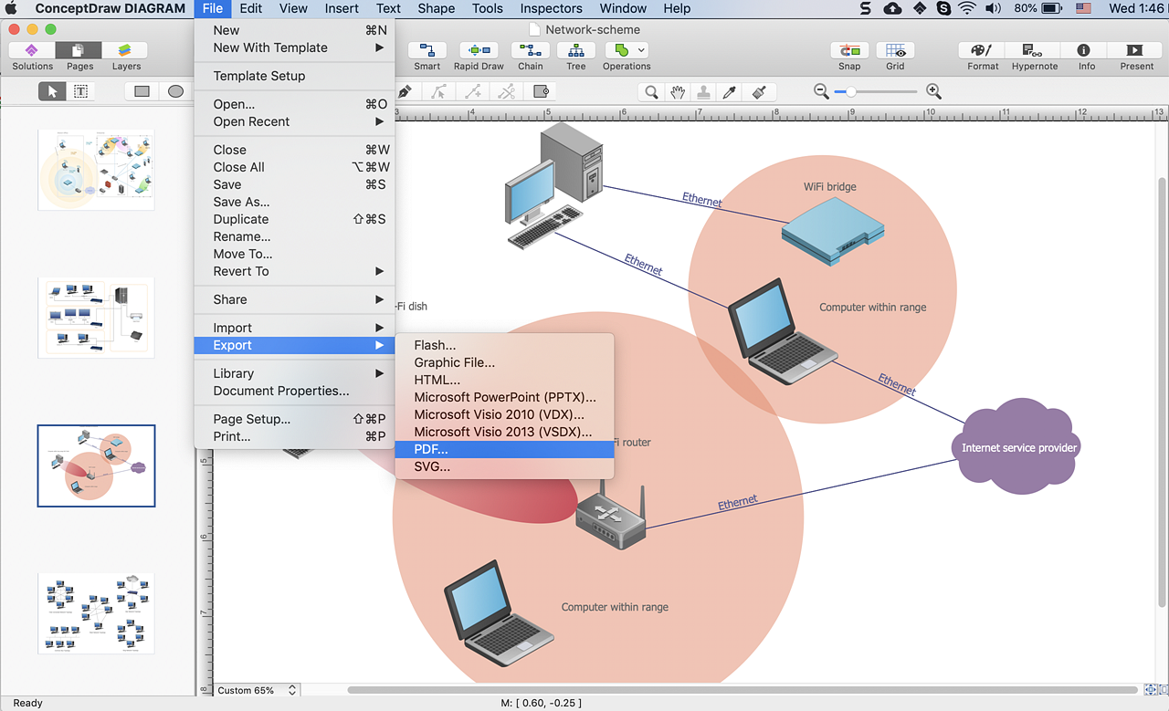Pick the eyedropper tool

pos(729,92)
